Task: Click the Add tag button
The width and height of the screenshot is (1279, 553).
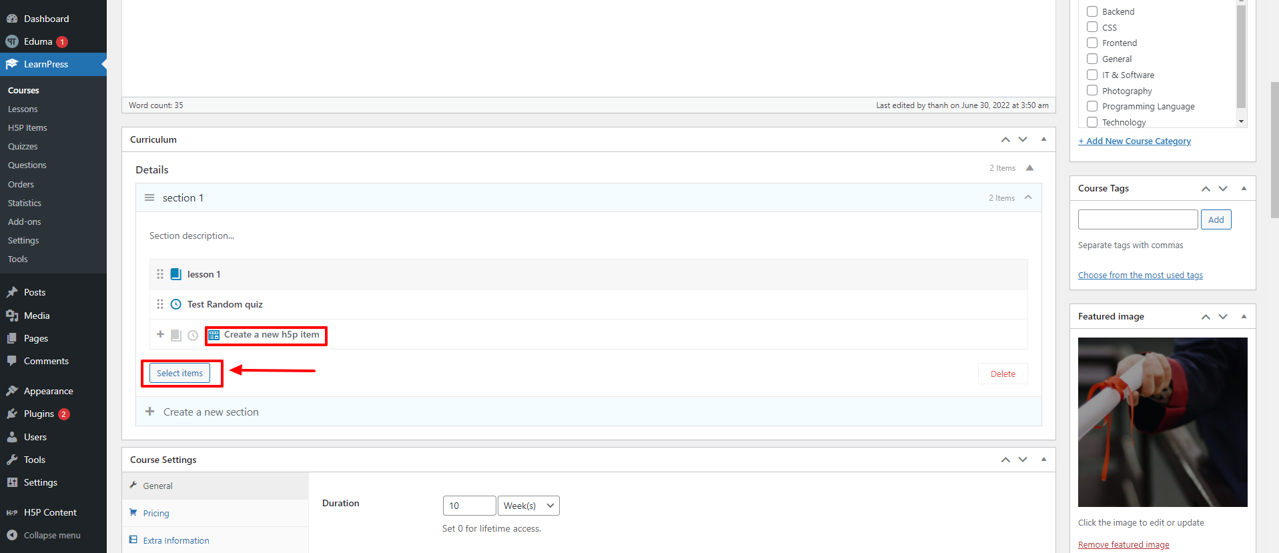Action: click(1216, 219)
